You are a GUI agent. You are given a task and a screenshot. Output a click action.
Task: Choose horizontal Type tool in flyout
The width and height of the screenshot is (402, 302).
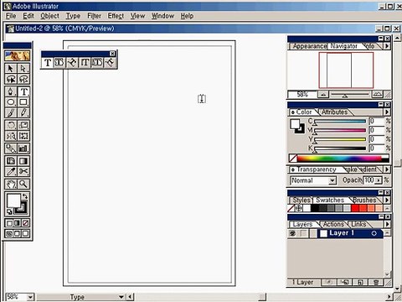coord(48,63)
